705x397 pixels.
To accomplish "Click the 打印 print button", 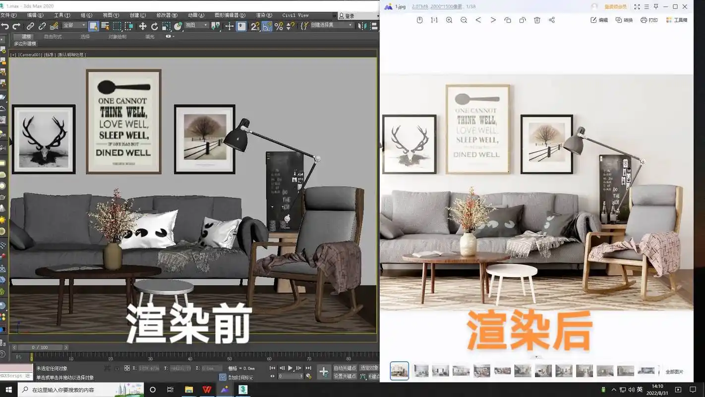I will (649, 20).
